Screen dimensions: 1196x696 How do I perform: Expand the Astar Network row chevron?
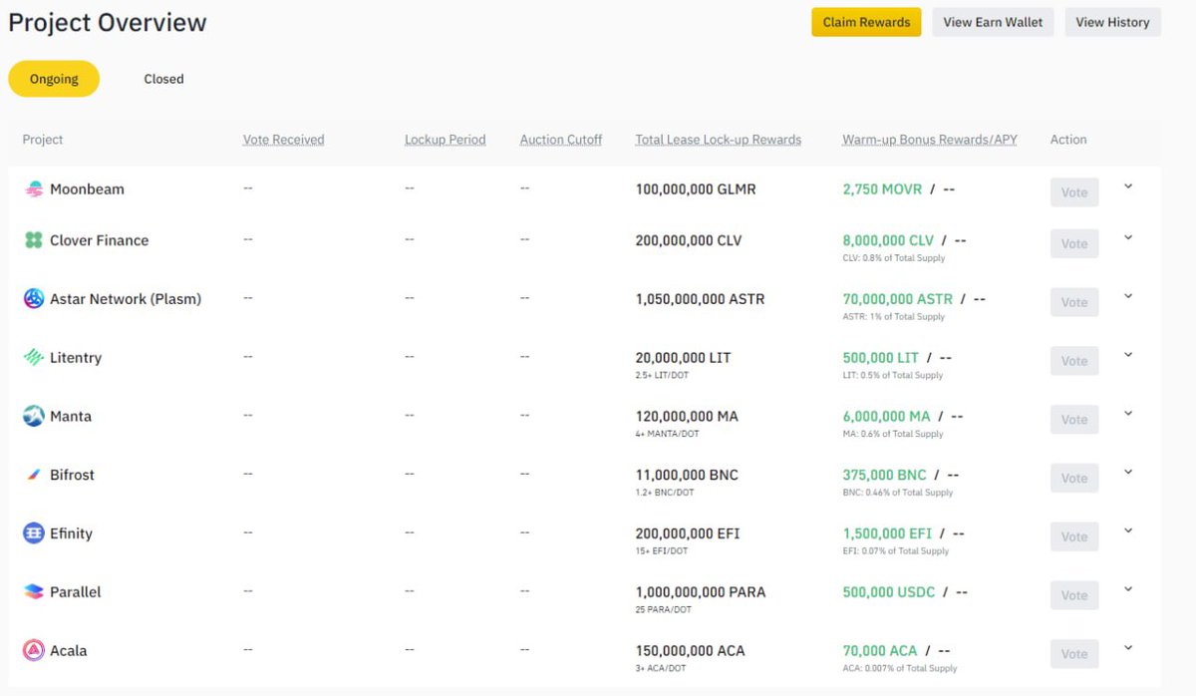pyautogui.click(x=1128, y=296)
